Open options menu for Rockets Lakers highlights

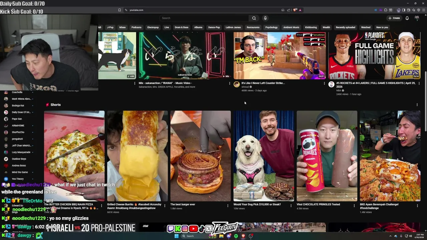point(419,83)
